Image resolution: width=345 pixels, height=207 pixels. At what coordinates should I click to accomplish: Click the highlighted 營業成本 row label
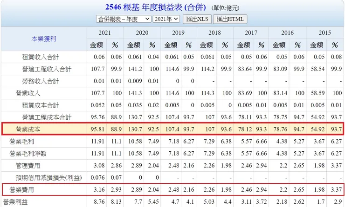coord(28,129)
